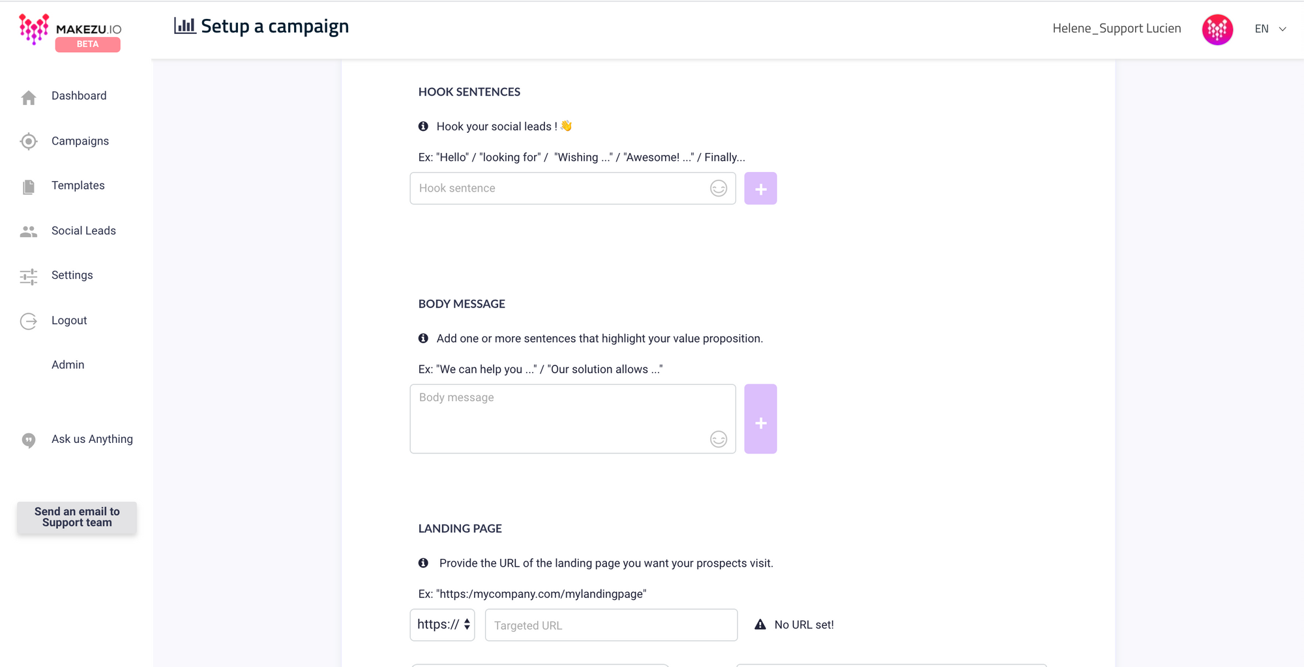The image size is (1304, 667).
Task: Open the Admin menu item
Action: click(68, 365)
